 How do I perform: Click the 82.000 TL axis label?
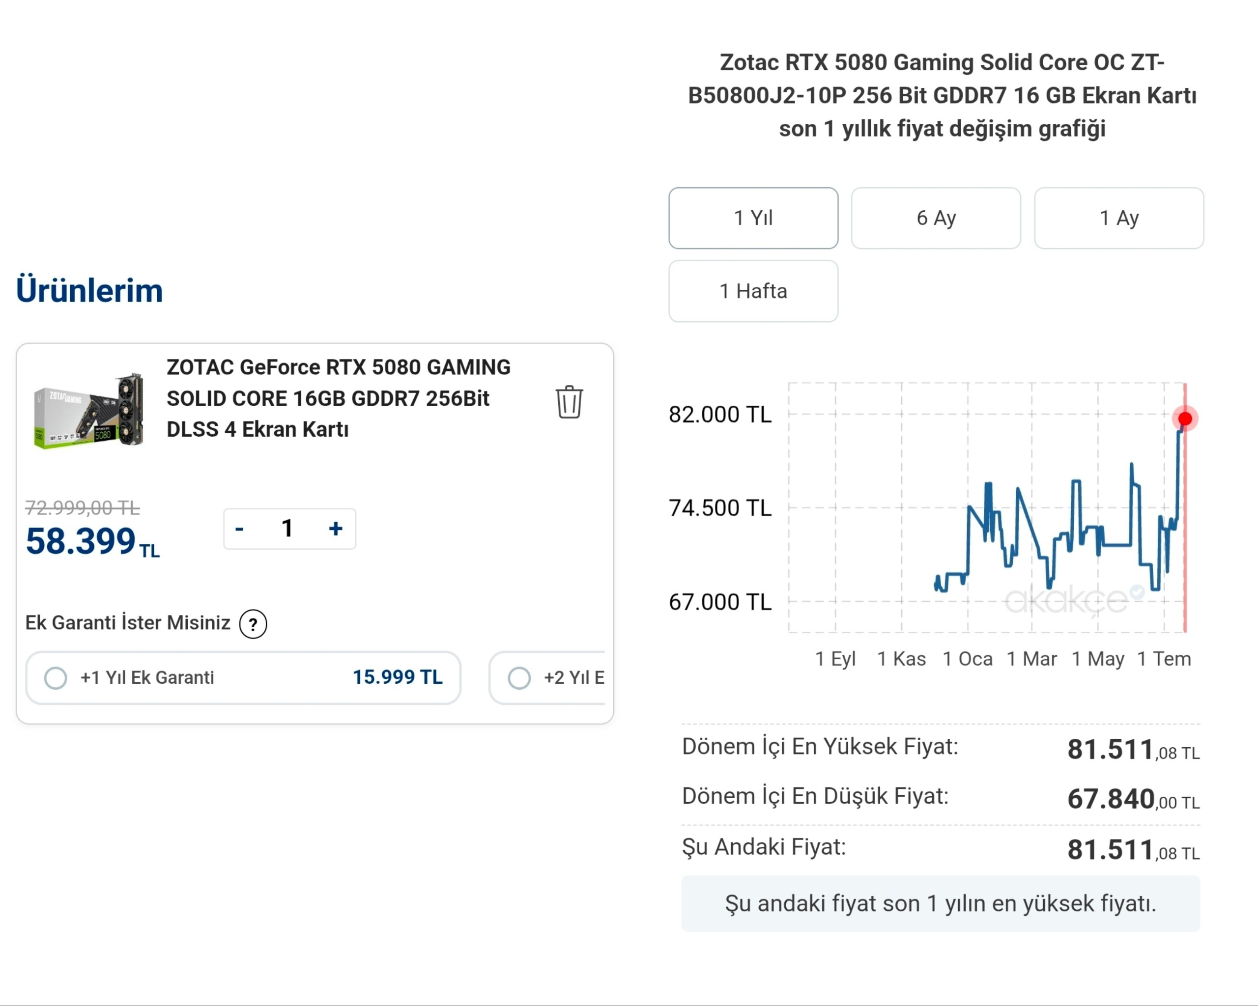(x=720, y=415)
